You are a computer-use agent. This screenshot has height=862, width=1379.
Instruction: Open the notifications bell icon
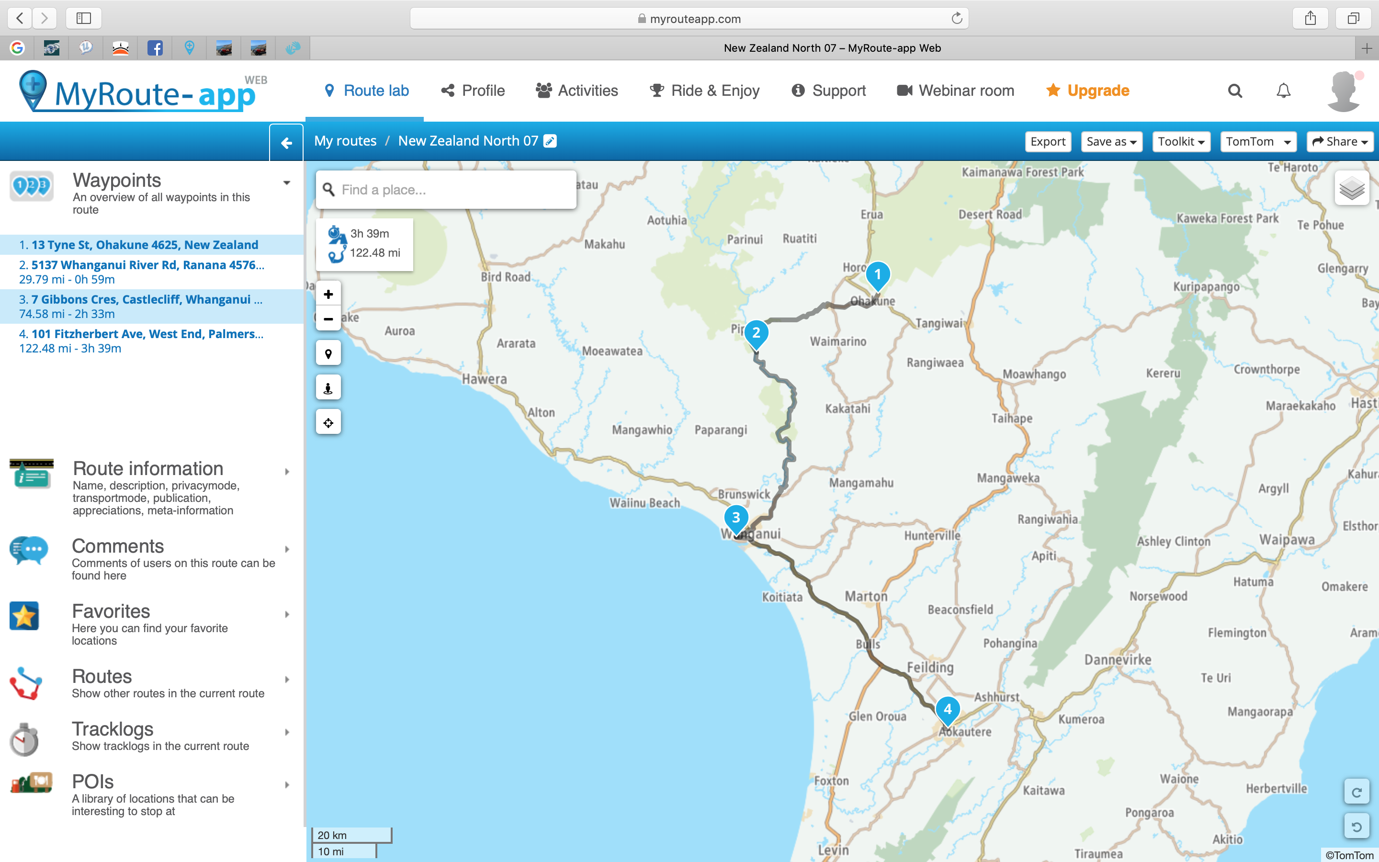click(1283, 91)
